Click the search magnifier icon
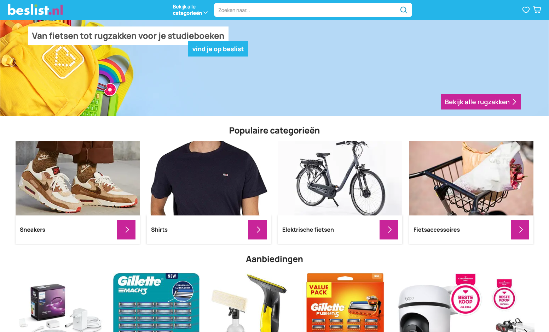Image resolution: width=549 pixels, height=332 pixels. 403,10
